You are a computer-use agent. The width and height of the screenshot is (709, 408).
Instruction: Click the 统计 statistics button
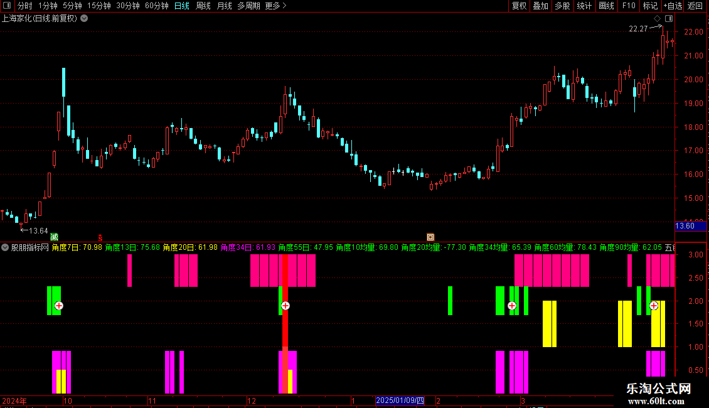point(584,6)
